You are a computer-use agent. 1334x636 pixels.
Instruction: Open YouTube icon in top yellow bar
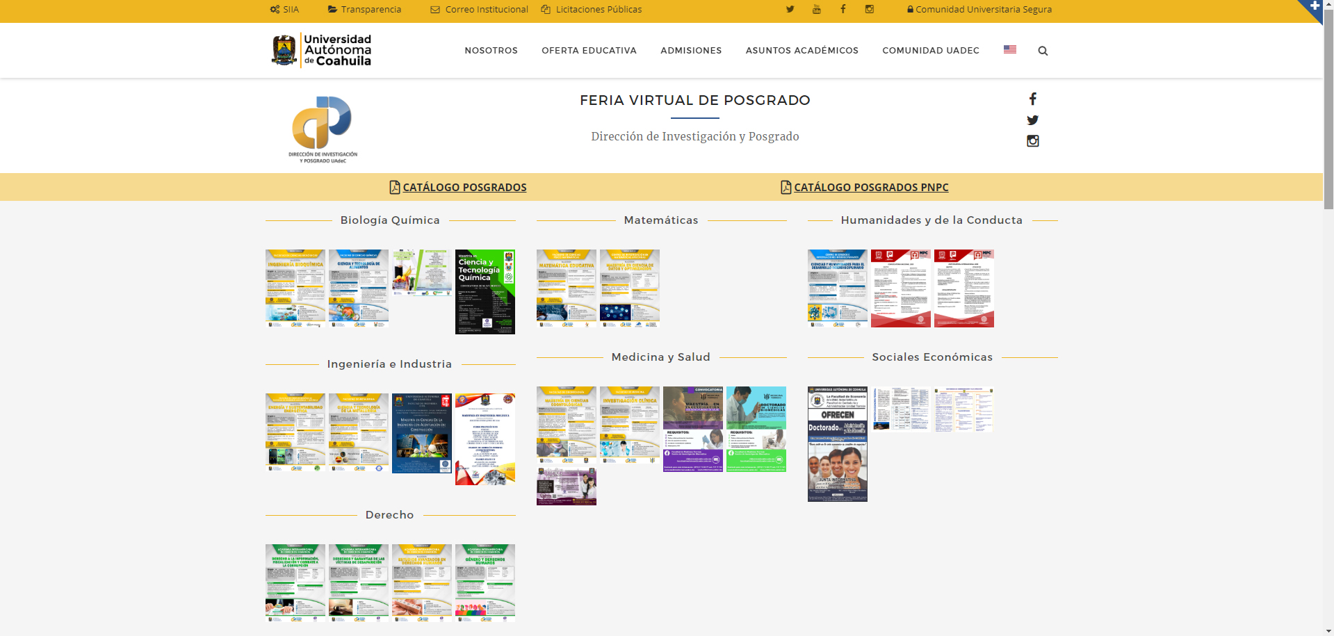click(816, 9)
